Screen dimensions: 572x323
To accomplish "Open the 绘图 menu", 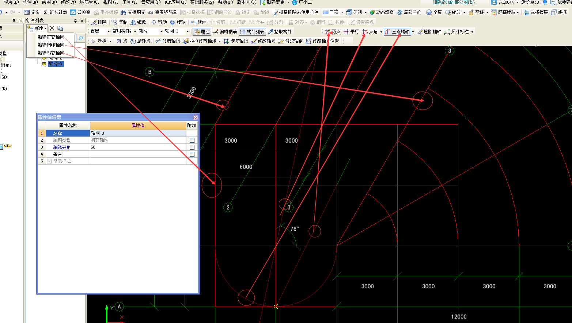I will tap(49, 2).
